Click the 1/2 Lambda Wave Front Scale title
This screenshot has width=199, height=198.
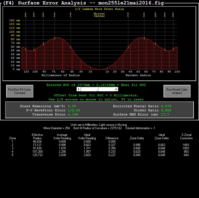tap(99, 9)
